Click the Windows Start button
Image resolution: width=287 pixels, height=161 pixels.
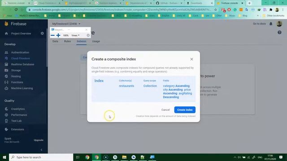[4, 157]
